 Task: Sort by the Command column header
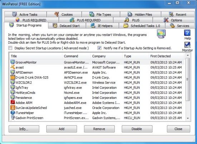(x=76, y=56)
